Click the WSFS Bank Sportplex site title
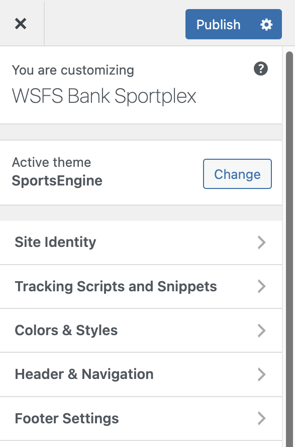 tap(104, 96)
